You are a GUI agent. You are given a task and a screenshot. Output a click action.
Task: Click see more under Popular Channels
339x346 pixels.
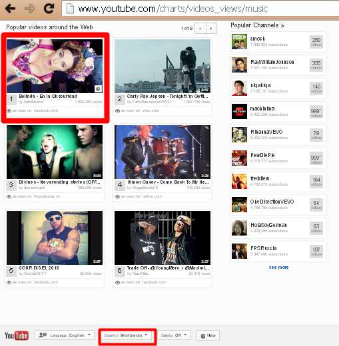pyautogui.click(x=278, y=267)
